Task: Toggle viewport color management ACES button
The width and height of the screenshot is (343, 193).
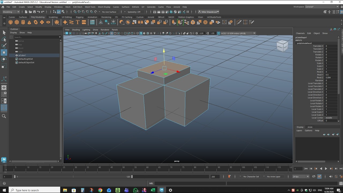Action: point(218,33)
